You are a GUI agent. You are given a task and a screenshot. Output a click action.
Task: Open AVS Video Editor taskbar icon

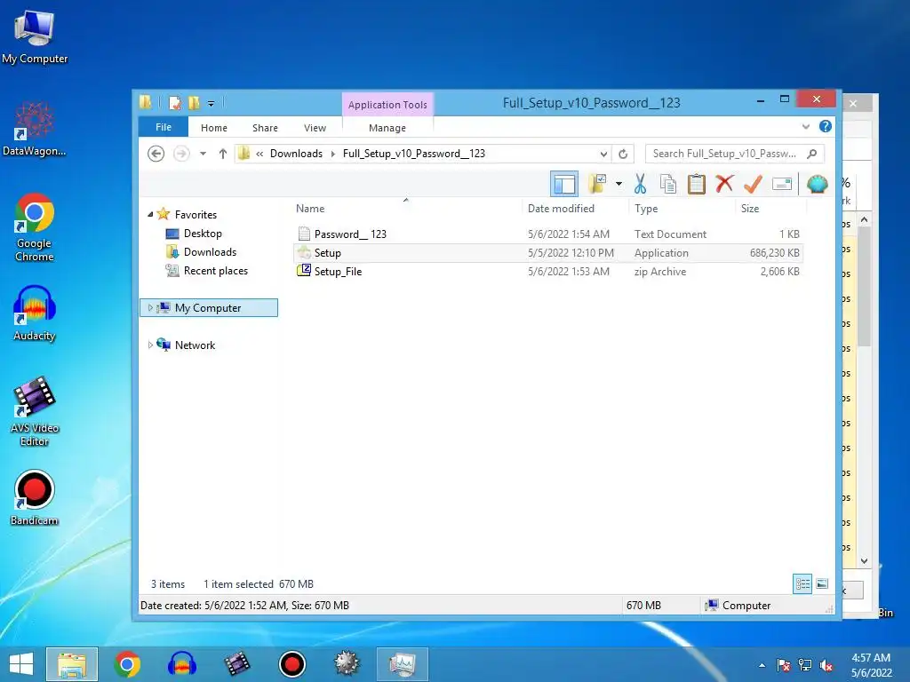coord(236,664)
